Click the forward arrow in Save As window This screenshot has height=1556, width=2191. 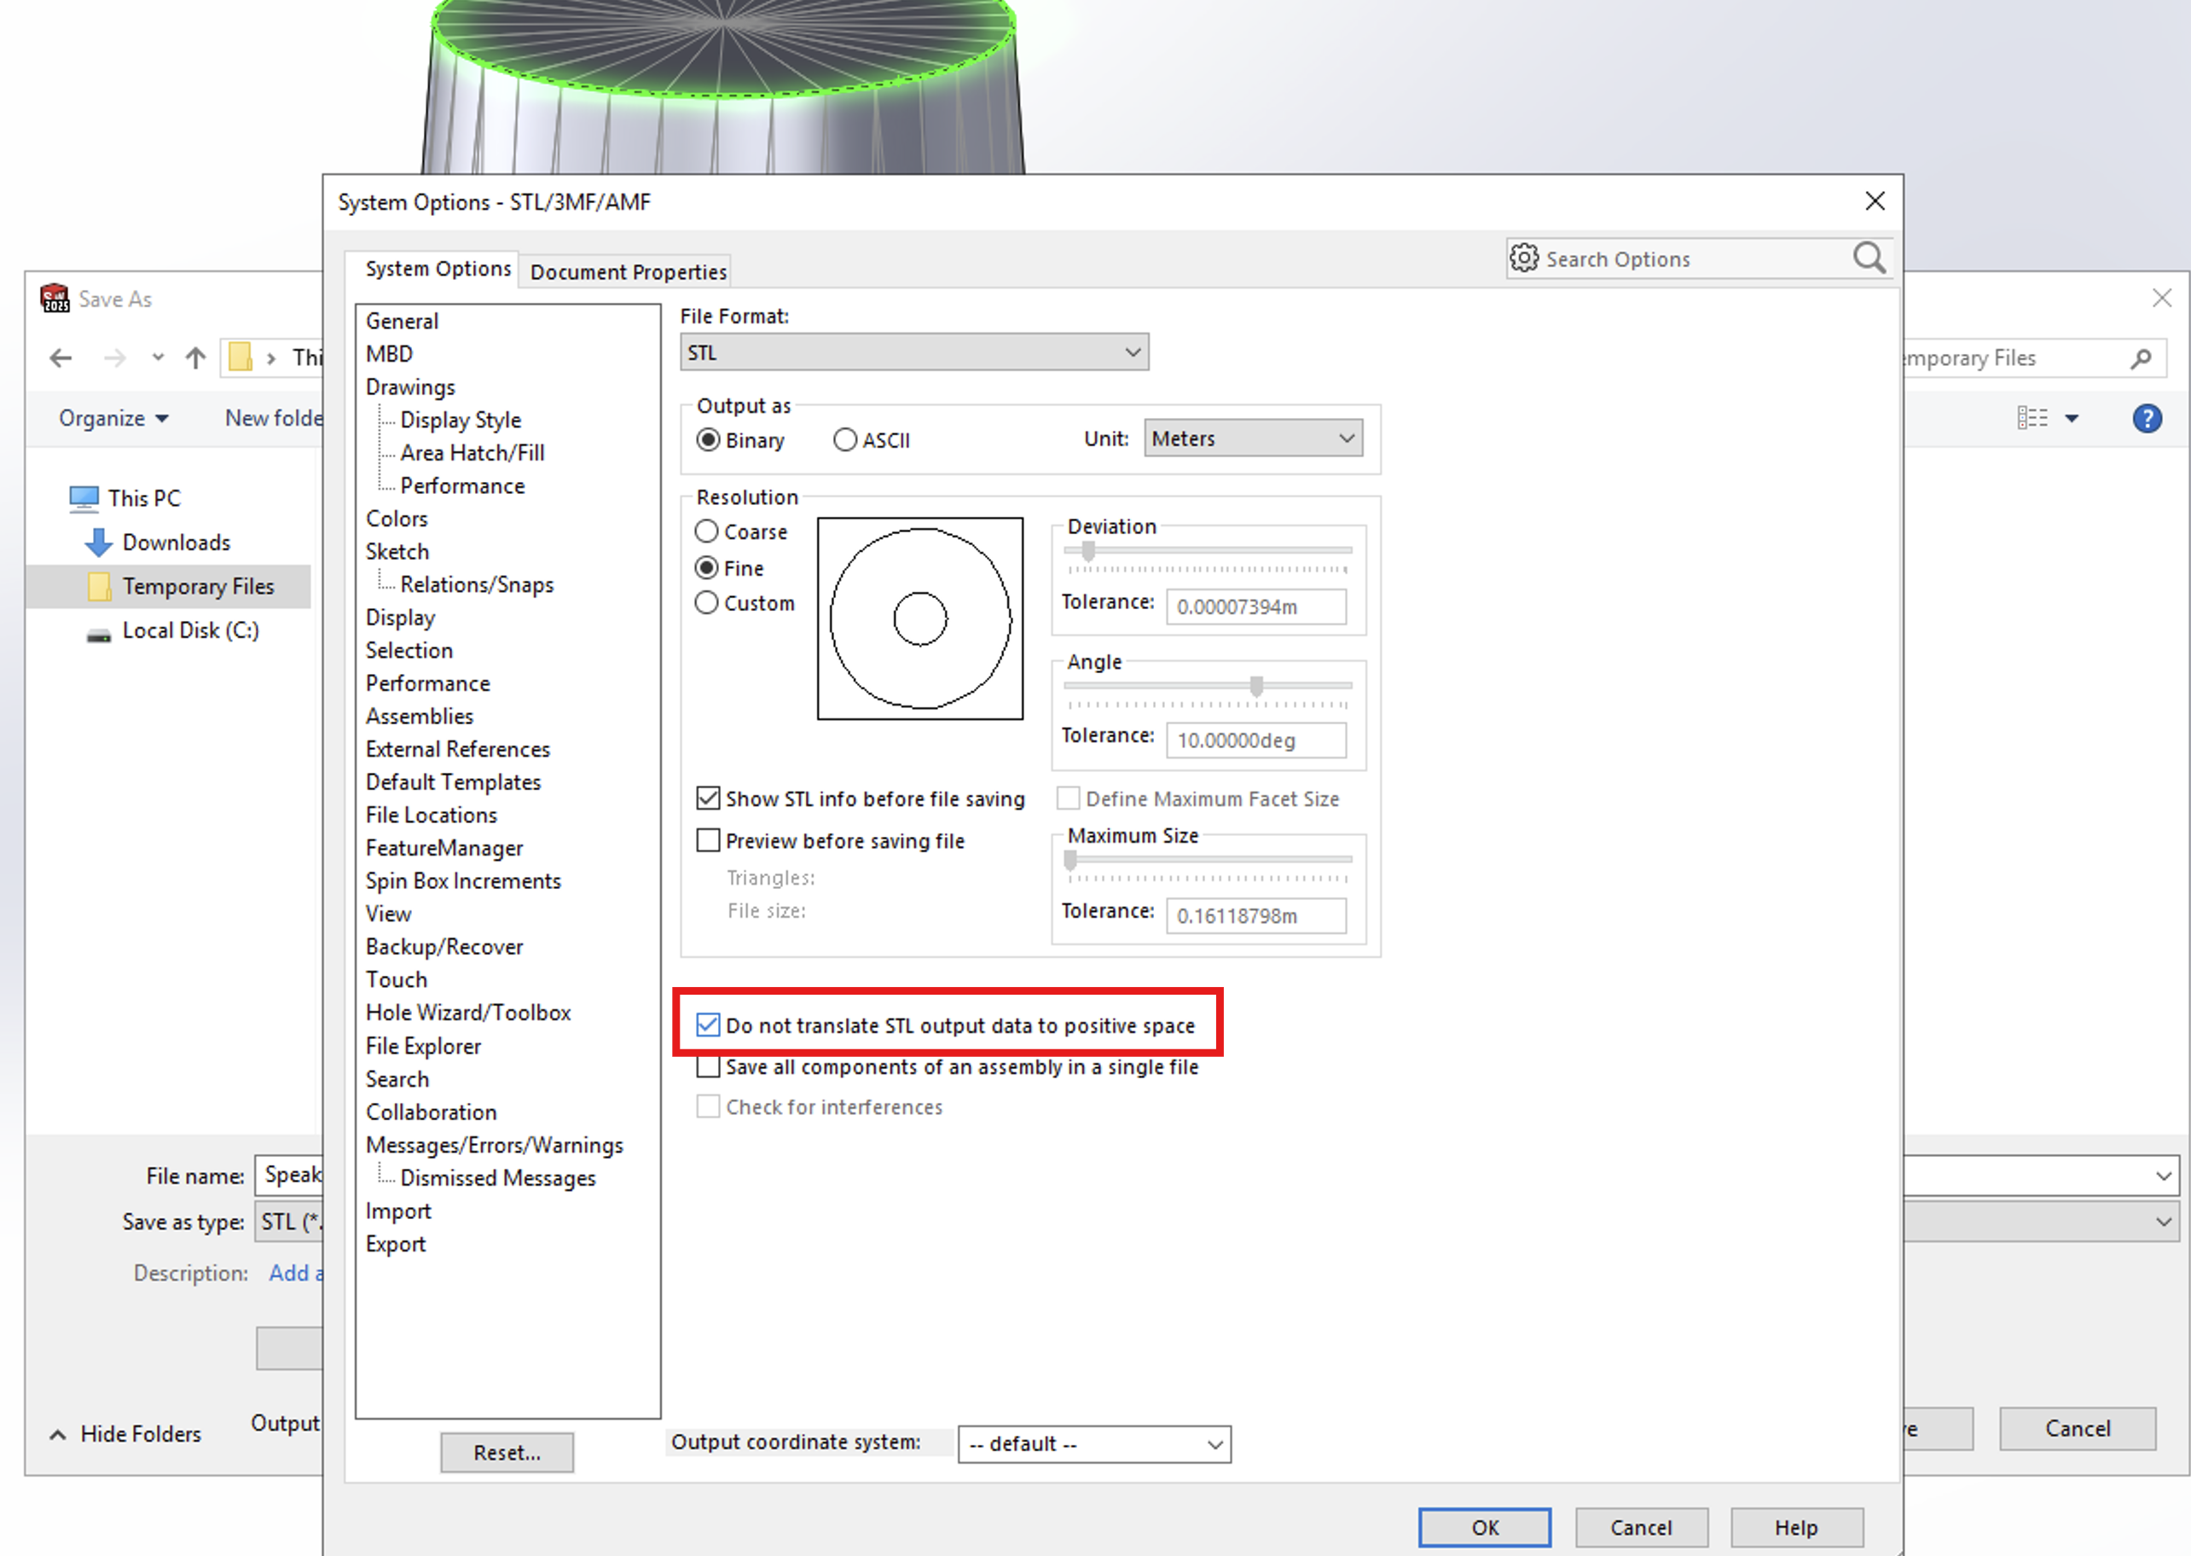click(115, 358)
